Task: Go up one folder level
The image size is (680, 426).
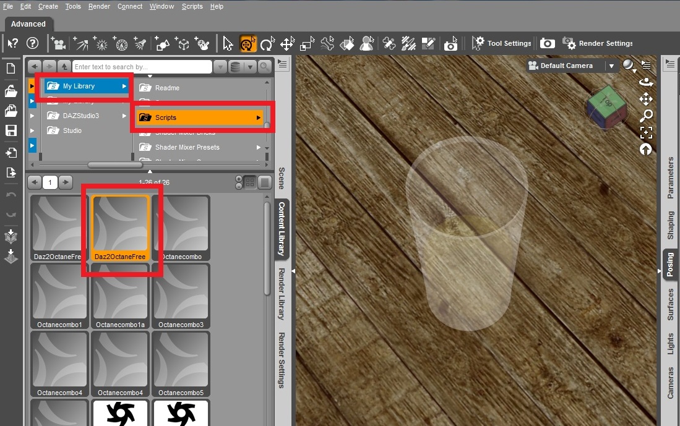Action: point(64,67)
